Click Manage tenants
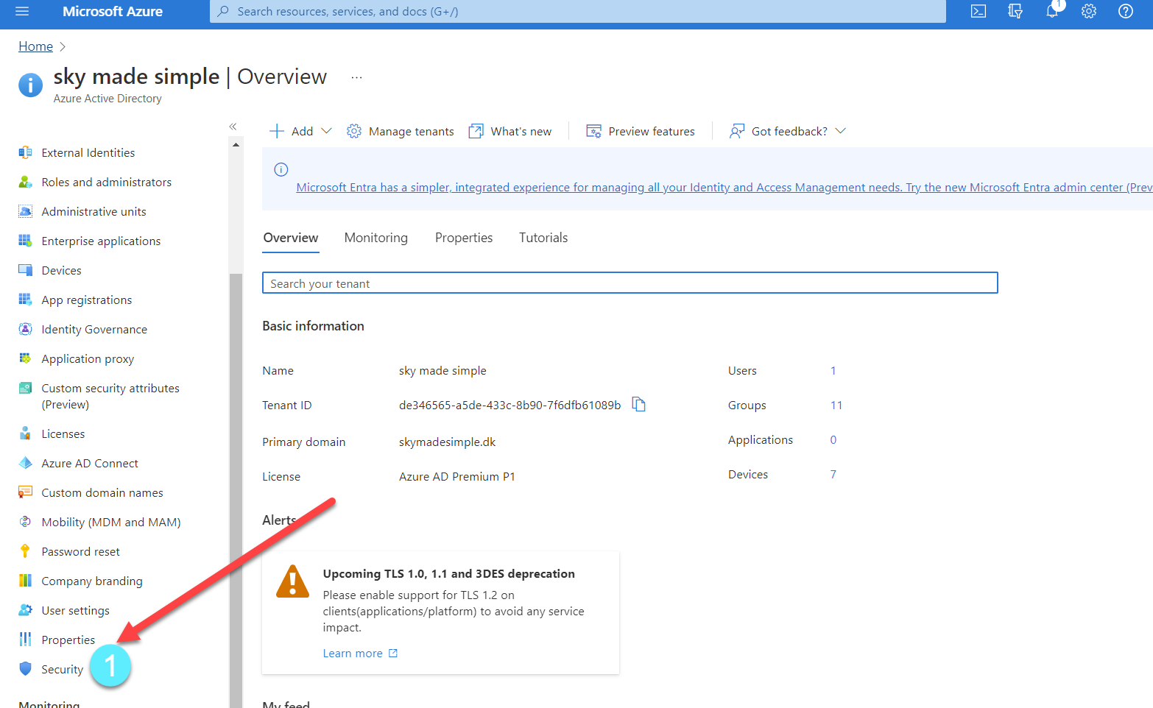This screenshot has width=1153, height=708. [401, 131]
